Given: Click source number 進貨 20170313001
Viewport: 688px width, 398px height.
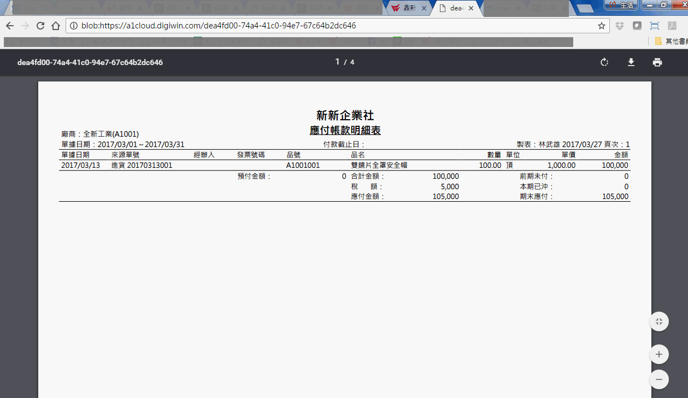Looking at the screenshot, I should coord(142,165).
